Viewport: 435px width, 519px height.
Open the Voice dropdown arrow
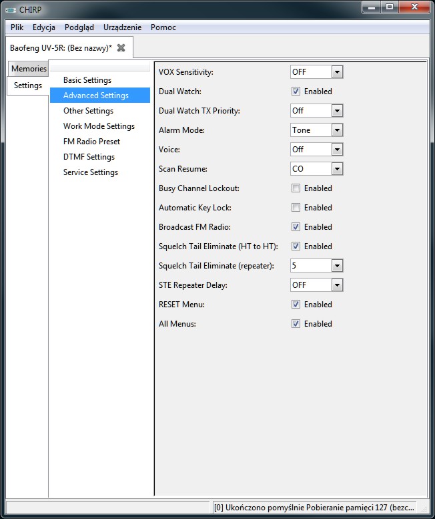337,150
